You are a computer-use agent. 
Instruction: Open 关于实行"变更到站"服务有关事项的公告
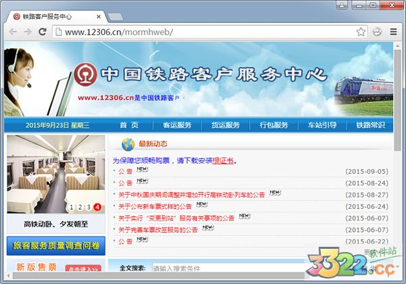tap(177, 218)
